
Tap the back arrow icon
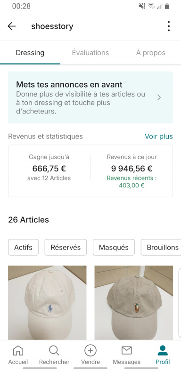click(11, 26)
